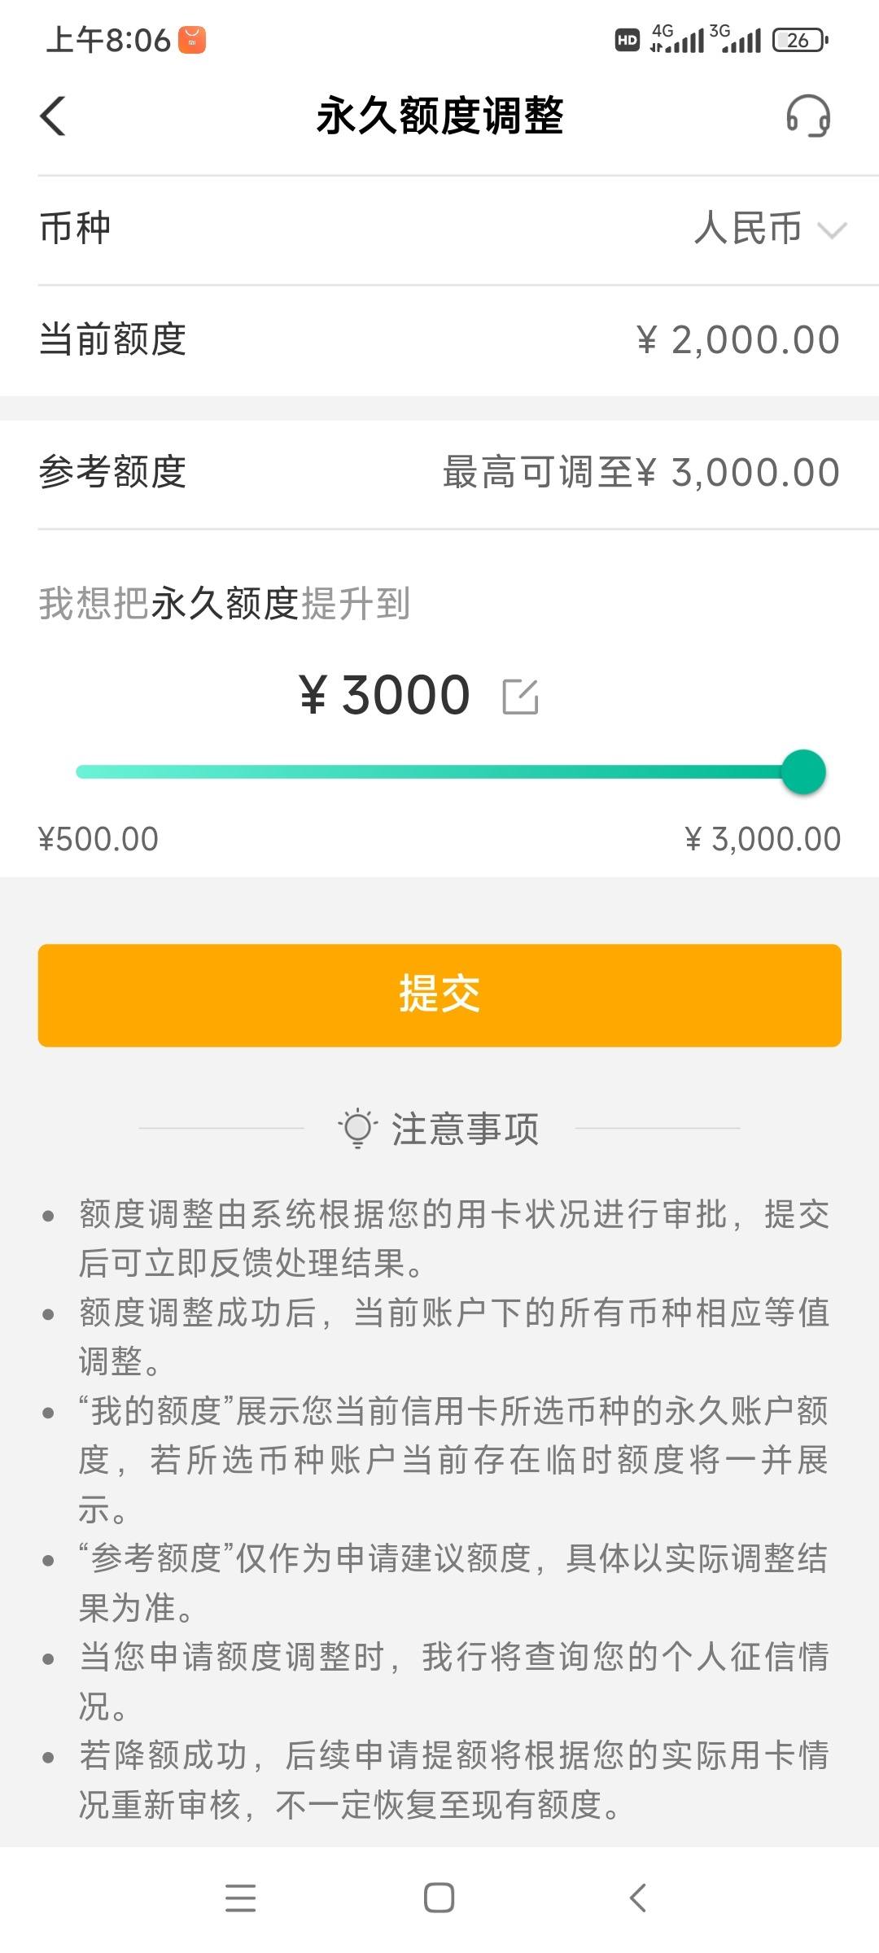This screenshot has height=1953, width=879.
Task: Tap the 当前额度 ¥ 2,000.00 row
Action: pyautogui.click(x=439, y=340)
